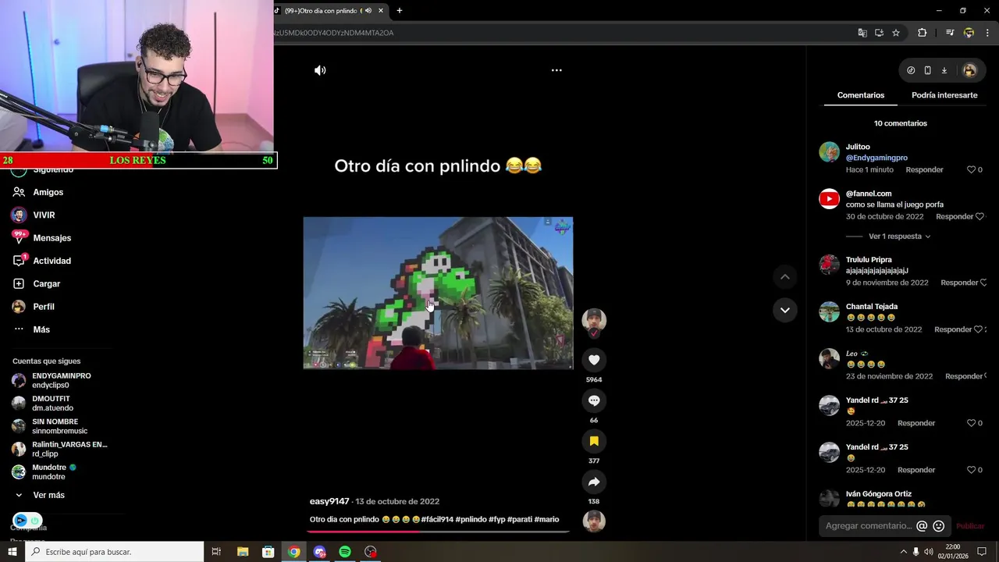Open the sound disc avatar below share
The width and height of the screenshot is (999, 562).
(594, 521)
